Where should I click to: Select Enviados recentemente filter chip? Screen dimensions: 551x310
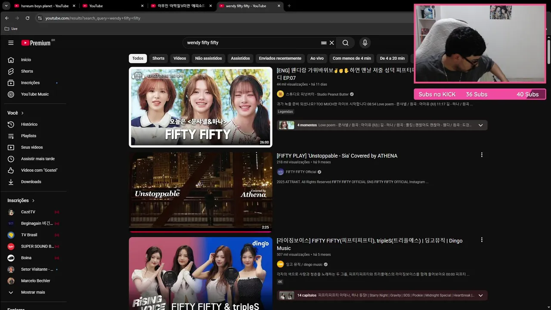tap(280, 59)
